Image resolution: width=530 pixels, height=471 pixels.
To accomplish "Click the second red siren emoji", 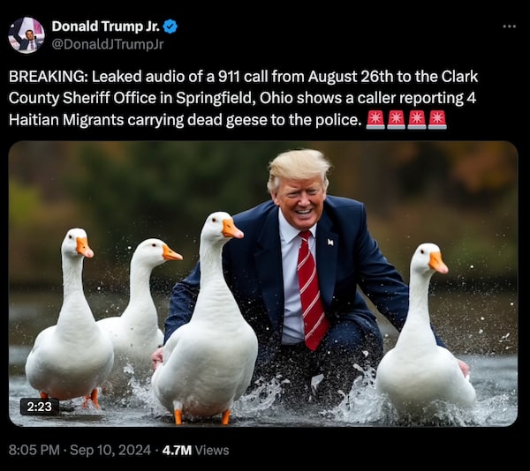I will pyautogui.click(x=396, y=120).
